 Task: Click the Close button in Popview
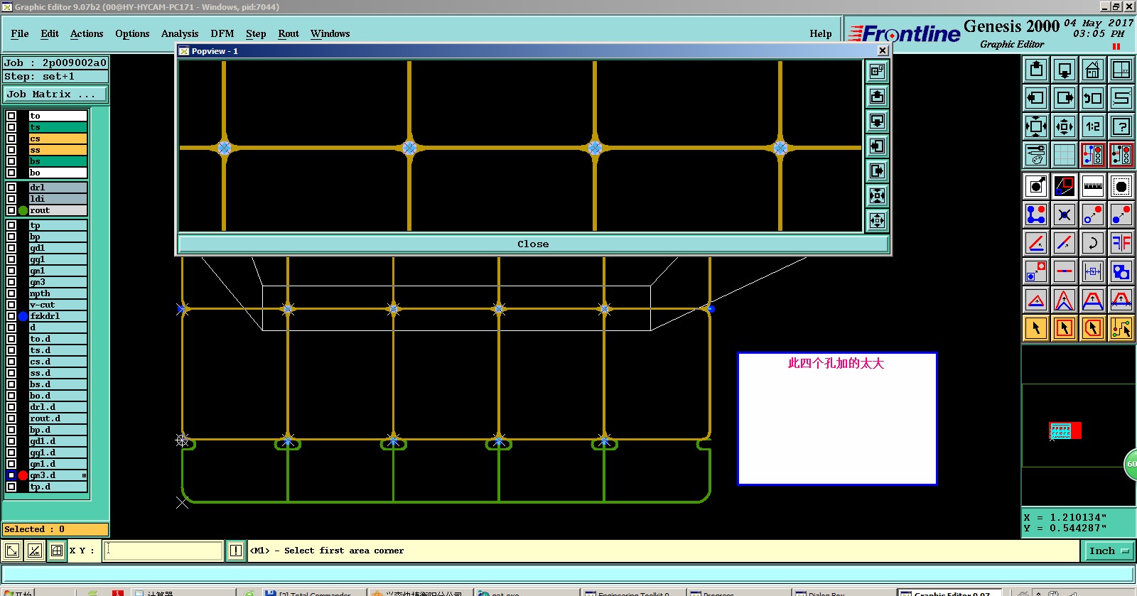pos(533,244)
